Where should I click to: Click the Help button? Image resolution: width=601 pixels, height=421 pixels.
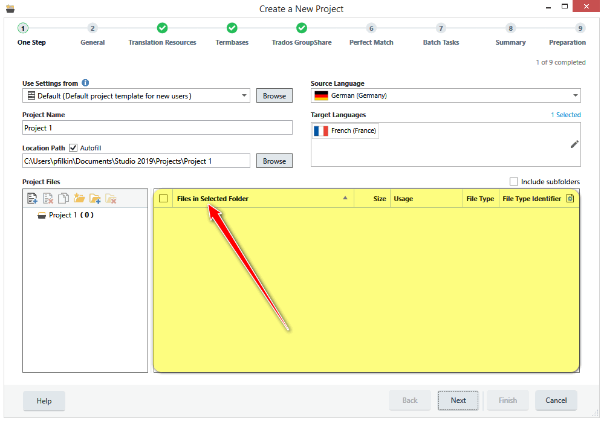click(x=44, y=400)
